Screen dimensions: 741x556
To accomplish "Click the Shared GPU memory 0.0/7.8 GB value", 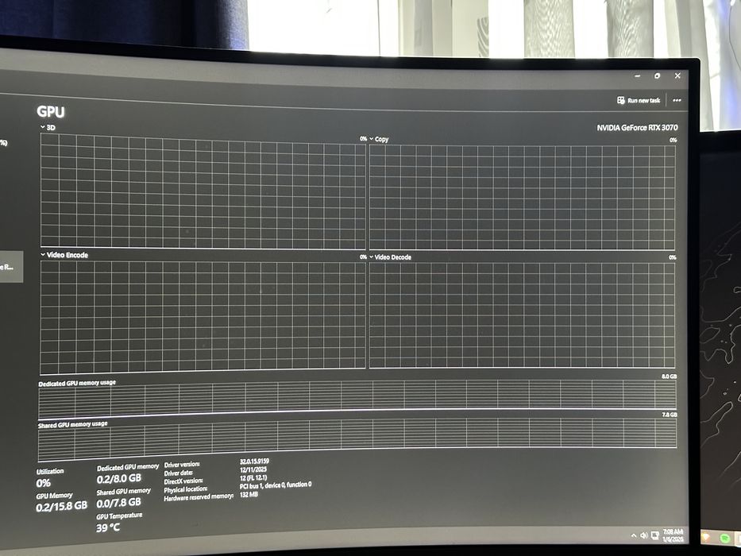I will [118, 503].
